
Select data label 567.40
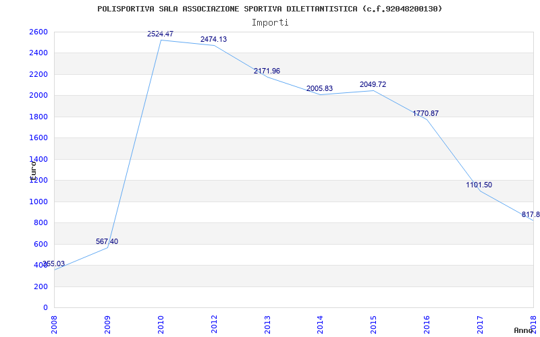click(107, 242)
